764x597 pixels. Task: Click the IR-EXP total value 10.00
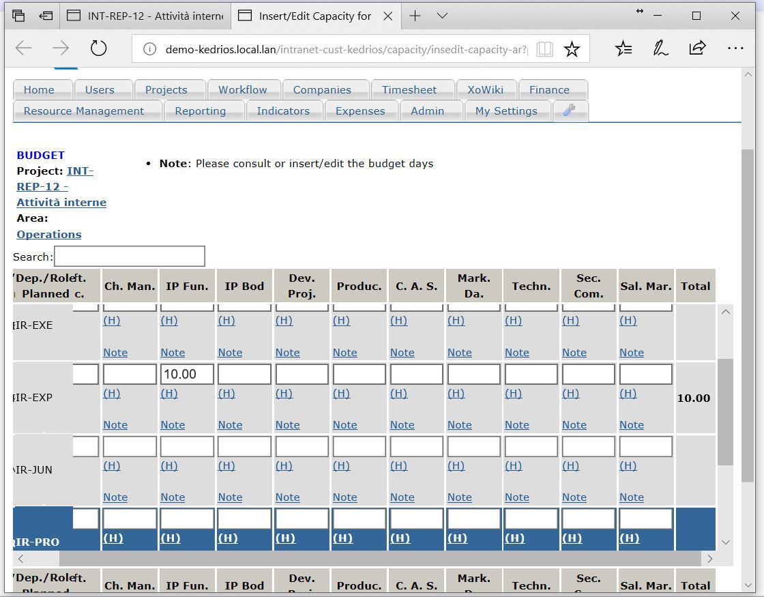click(x=693, y=398)
